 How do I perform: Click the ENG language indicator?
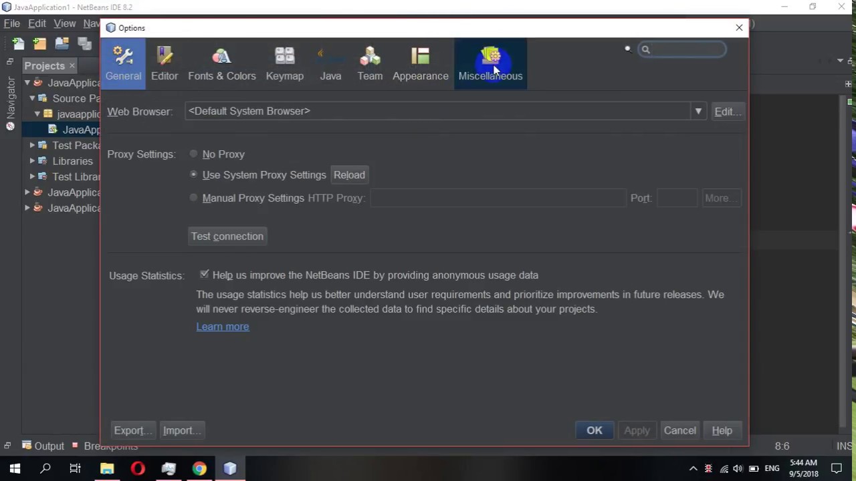772,468
